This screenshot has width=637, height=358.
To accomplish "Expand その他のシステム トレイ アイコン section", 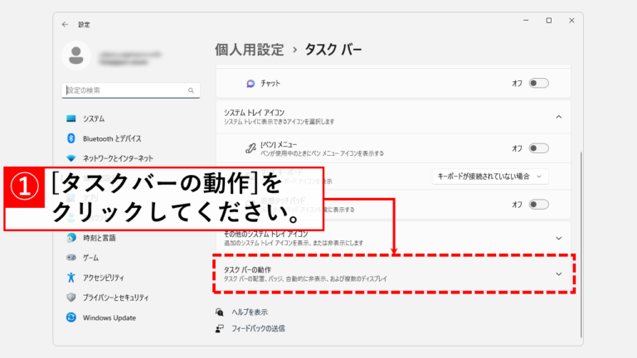I will [559, 239].
